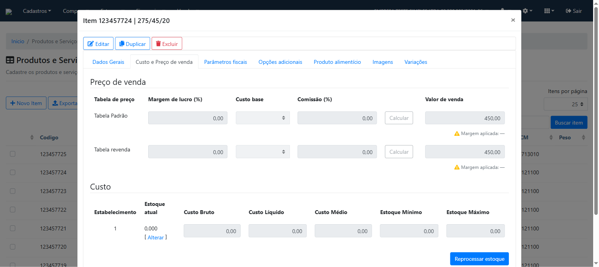Click the Duplicar copy icon button

tap(133, 44)
